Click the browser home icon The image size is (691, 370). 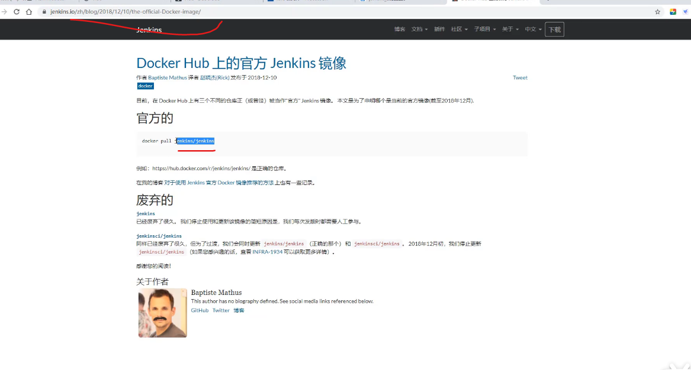click(28, 12)
